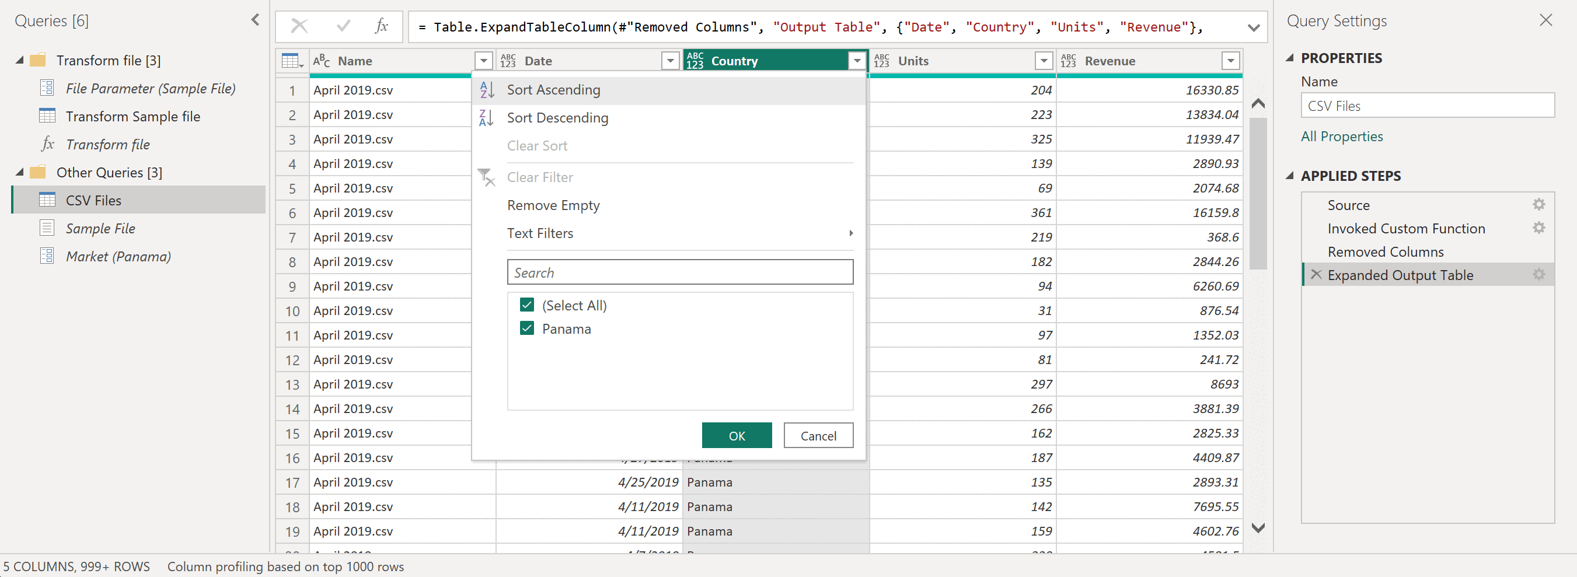Click the formula cancel X icon
Screen dimensions: 1577x577
[x=299, y=26]
